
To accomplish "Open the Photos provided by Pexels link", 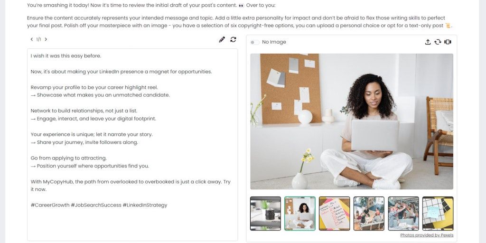I will pyautogui.click(x=427, y=235).
